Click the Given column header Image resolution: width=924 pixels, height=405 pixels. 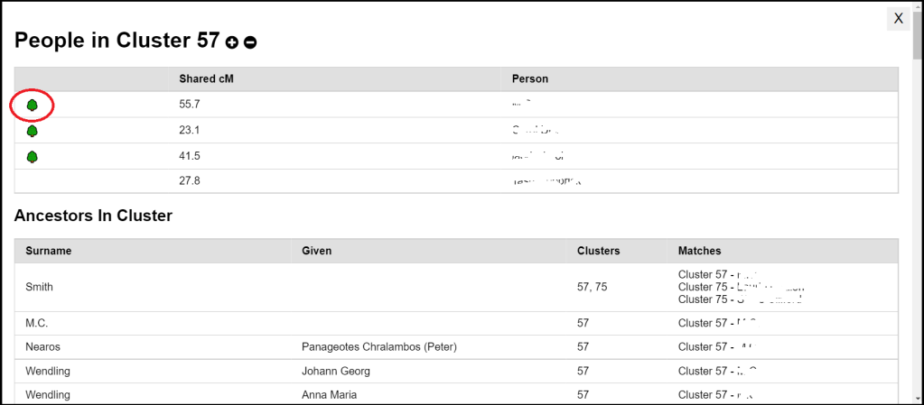click(x=316, y=251)
